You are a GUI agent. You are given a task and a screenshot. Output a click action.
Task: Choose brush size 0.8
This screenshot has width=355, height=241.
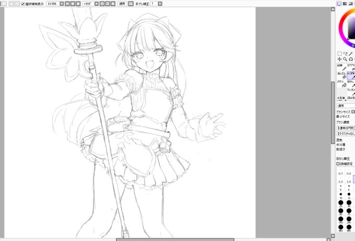pyautogui.click(x=349, y=172)
